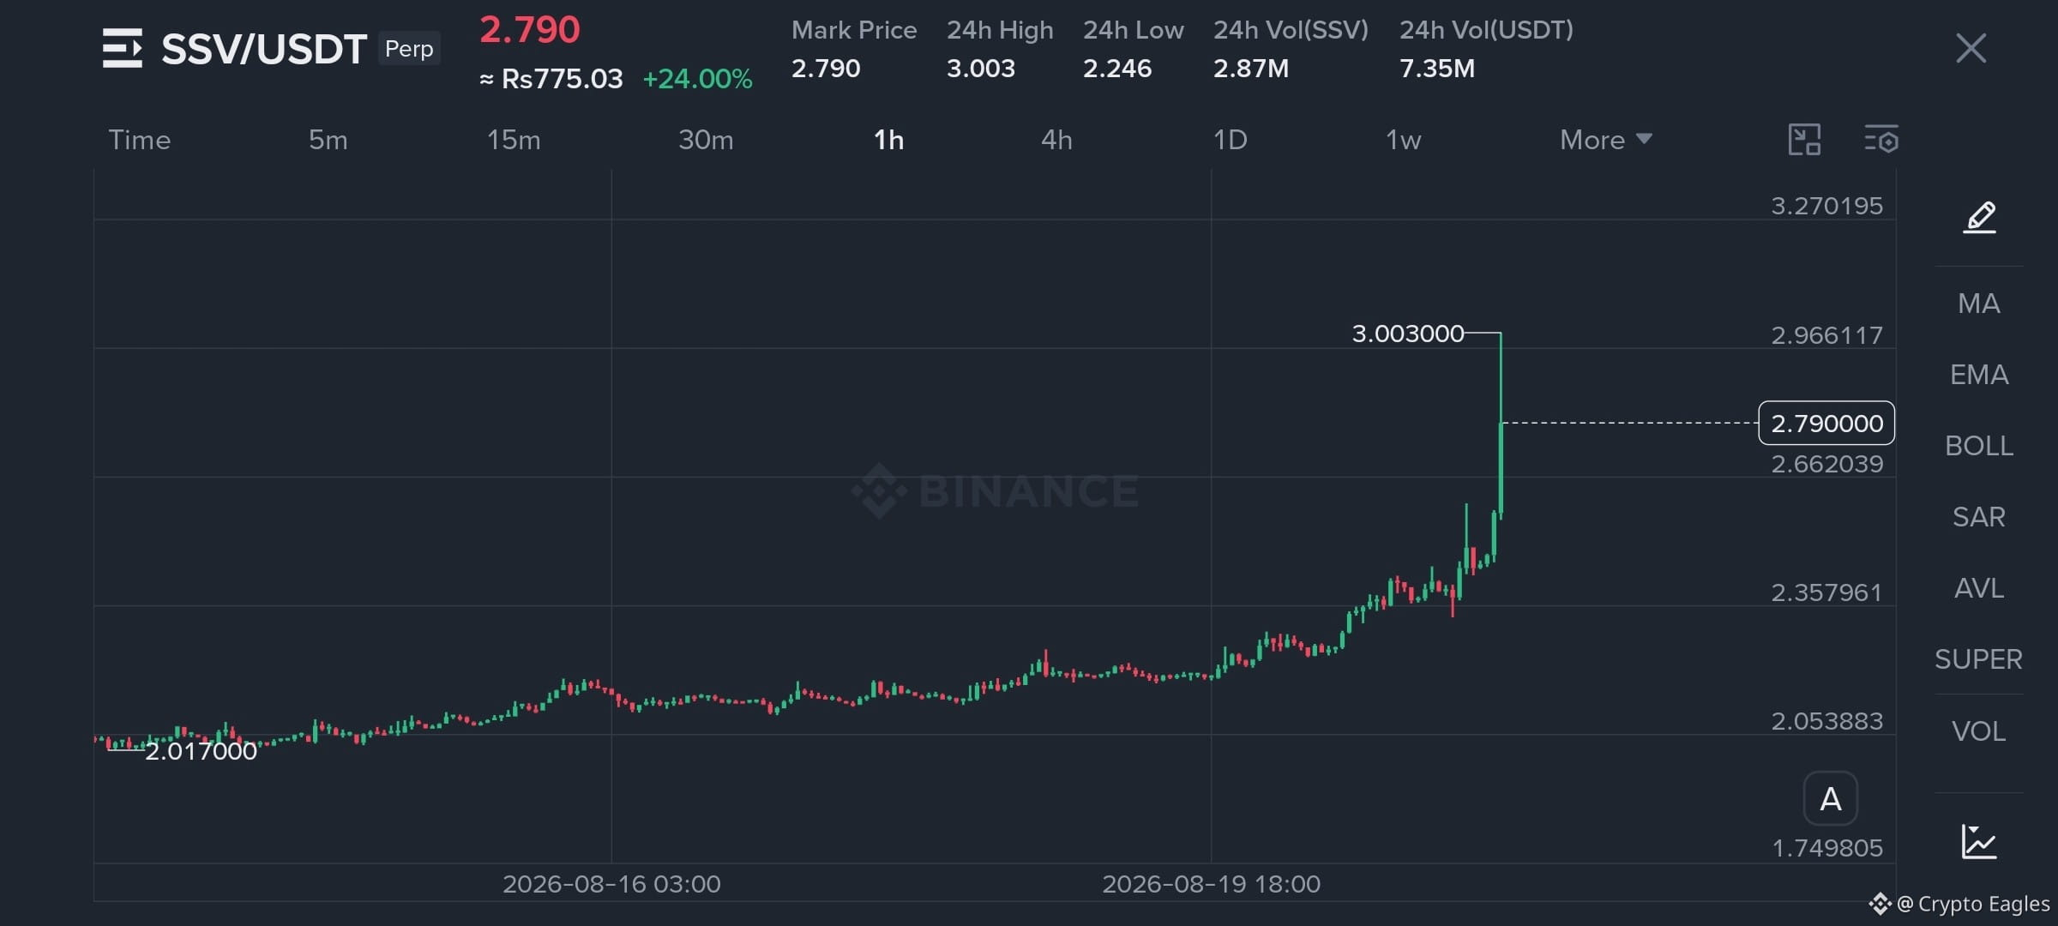The image size is (2058, 926).
Task: Select the 15m interval
Action: 514,140
